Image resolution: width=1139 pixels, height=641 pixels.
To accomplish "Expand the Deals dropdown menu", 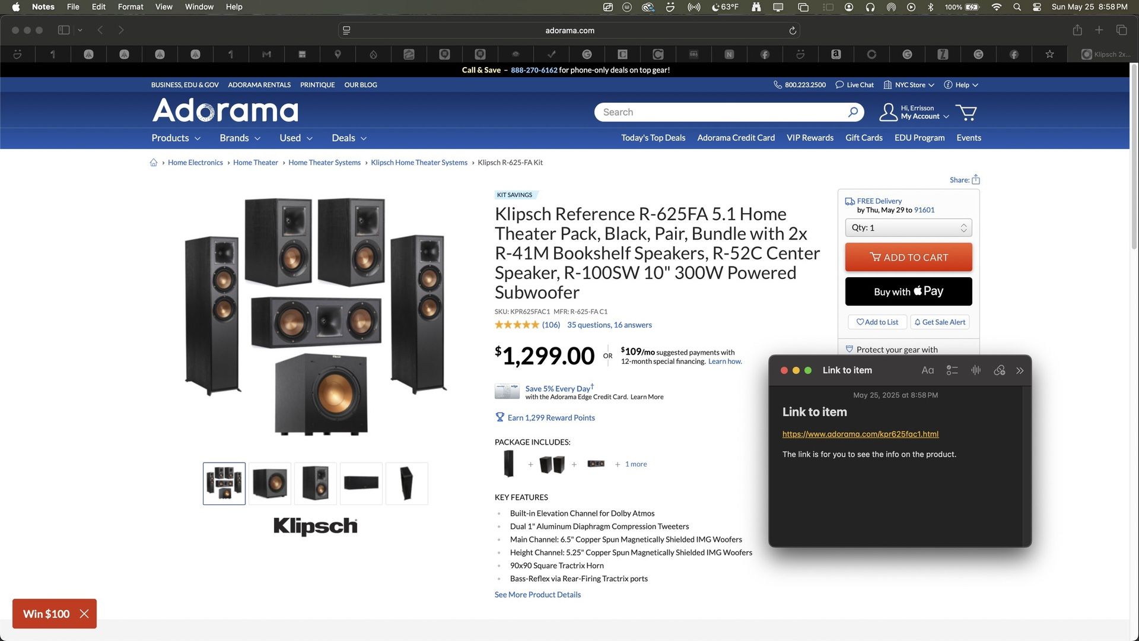I will 349,138.
